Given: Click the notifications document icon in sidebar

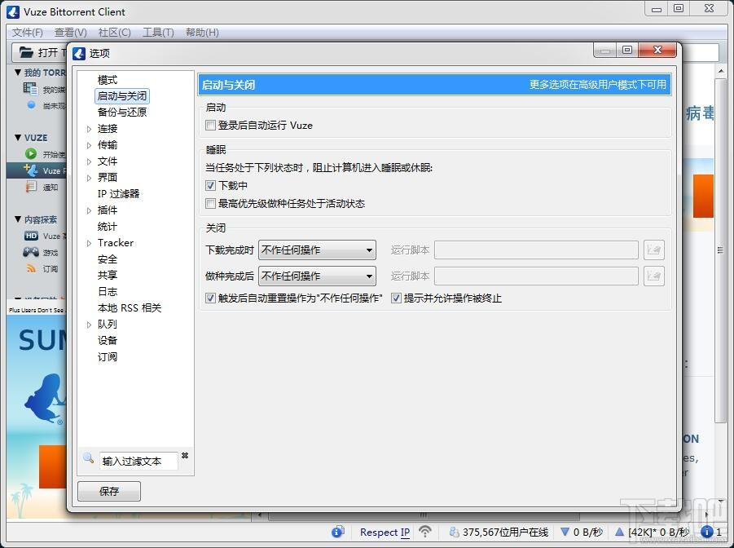Looking at the screenshot, I should (x=31, y=187).
